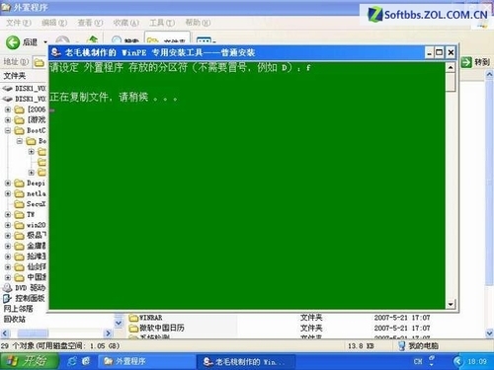Screen dimensions: 494x370
Task: Open the Control Panel tree item
Action: click(24, 298)
